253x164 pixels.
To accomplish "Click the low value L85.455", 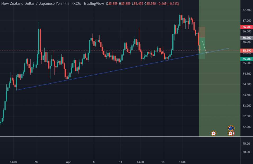I will (137, 3).
